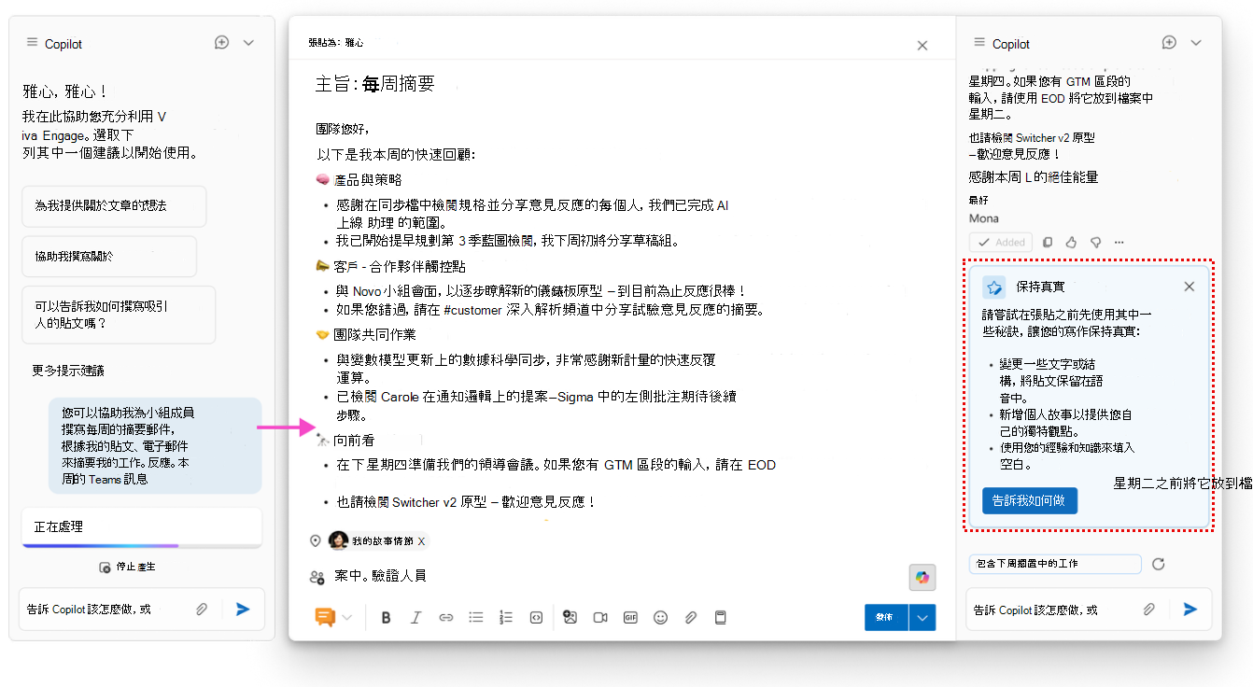
Task: Choose the suggestion 可以告訴我如何撰寫吸引人的貼文嗎？
Action: coord(119,316)
